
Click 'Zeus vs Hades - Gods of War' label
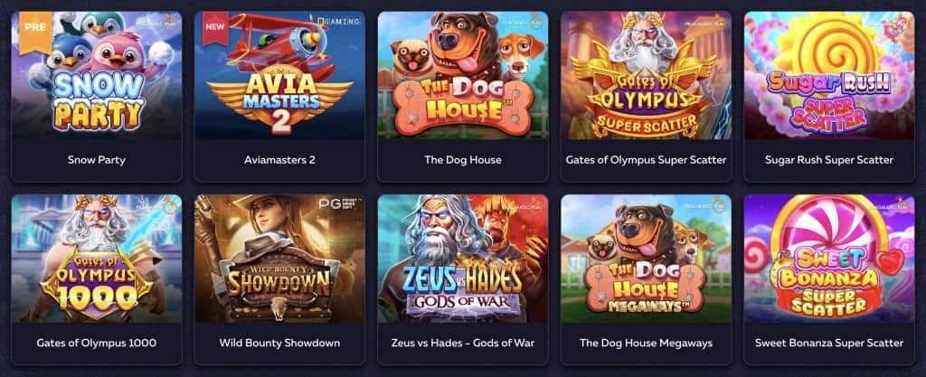pos(462,343)
